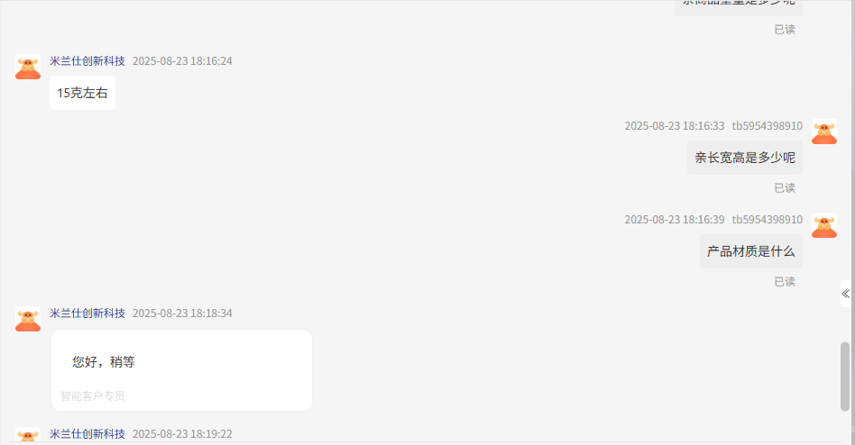
Task: Open 米兰仕创新科技 name at 18:19:22
Action: [87, 434]
